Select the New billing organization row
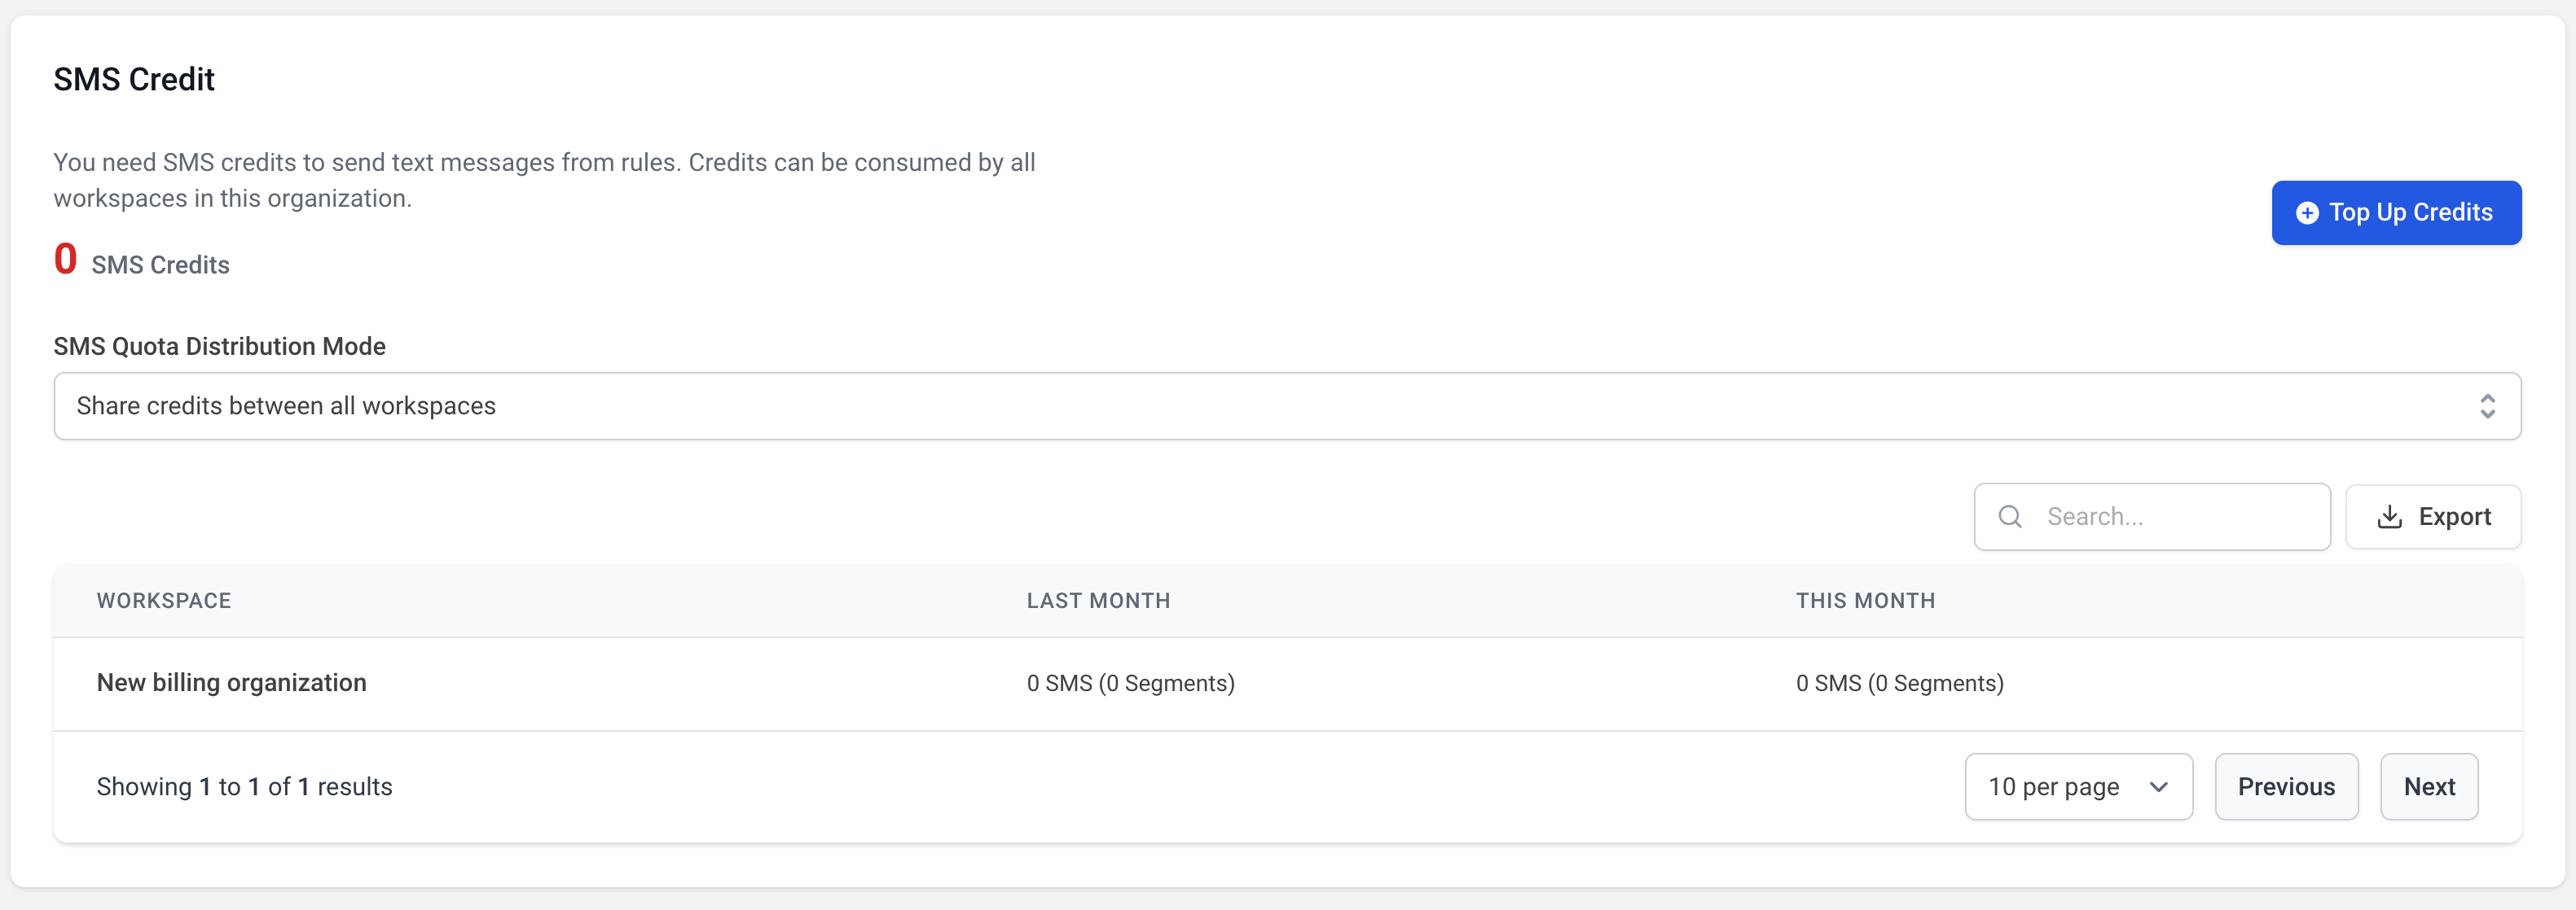The width and height of the screenshot is (2576, 910). 232,683
